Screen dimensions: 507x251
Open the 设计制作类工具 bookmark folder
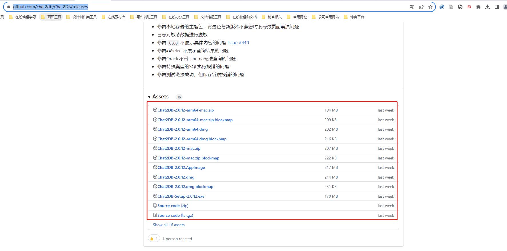(x=81, y=17)
